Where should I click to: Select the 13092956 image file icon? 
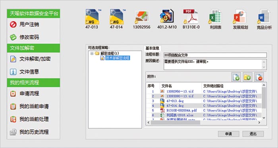(141, 17)
